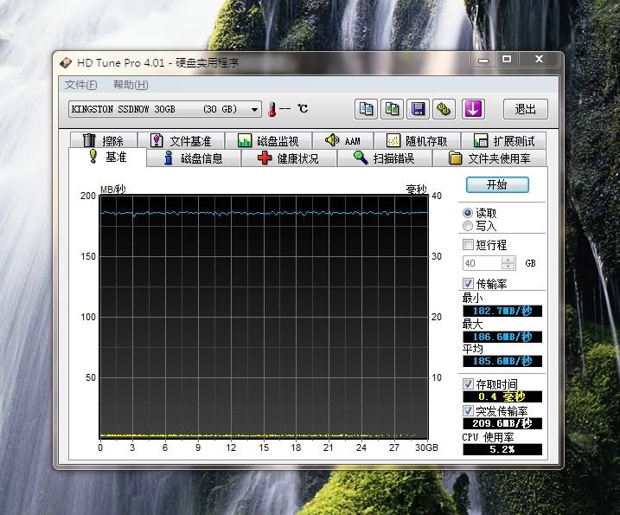This screenshot has height=515, width=620.
Task: Click the thermometer temperature icon
Action: tap(272, 109)
